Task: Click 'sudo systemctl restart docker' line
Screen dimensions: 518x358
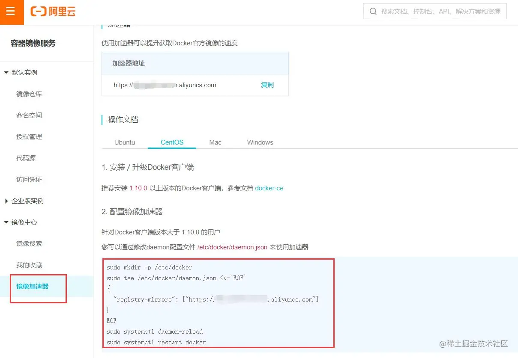Action: pyautogui.click(x=156, y=342)
